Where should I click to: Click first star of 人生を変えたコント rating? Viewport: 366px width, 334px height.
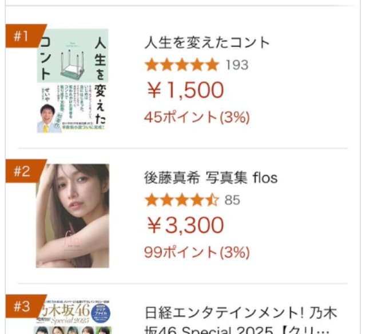[x=152, y=65]
